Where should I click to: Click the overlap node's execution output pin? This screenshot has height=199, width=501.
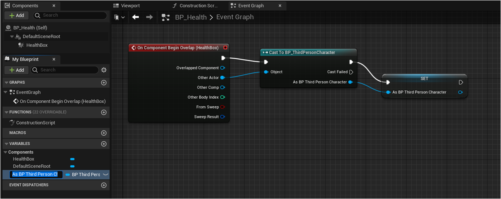pos(223,58)
